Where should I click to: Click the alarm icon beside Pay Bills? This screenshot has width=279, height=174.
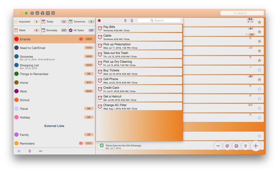coord(100,29)
